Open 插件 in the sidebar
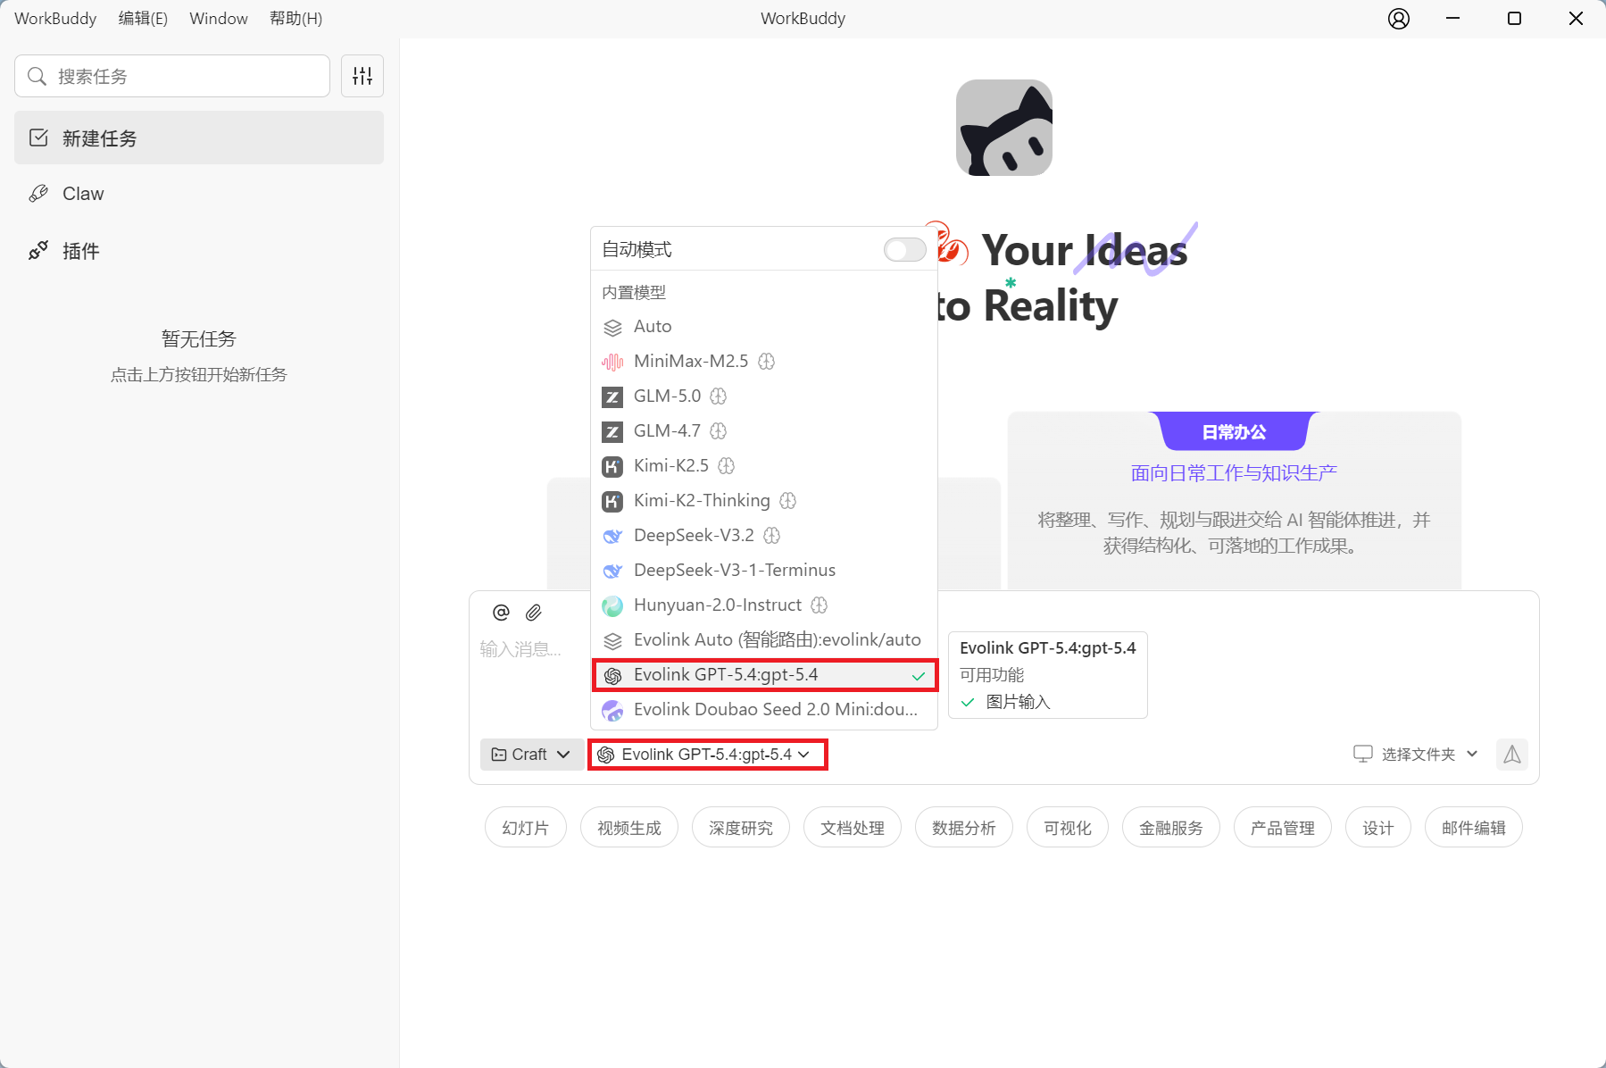The height and width of the screenshot is (1068, 1606). point(199,250)
